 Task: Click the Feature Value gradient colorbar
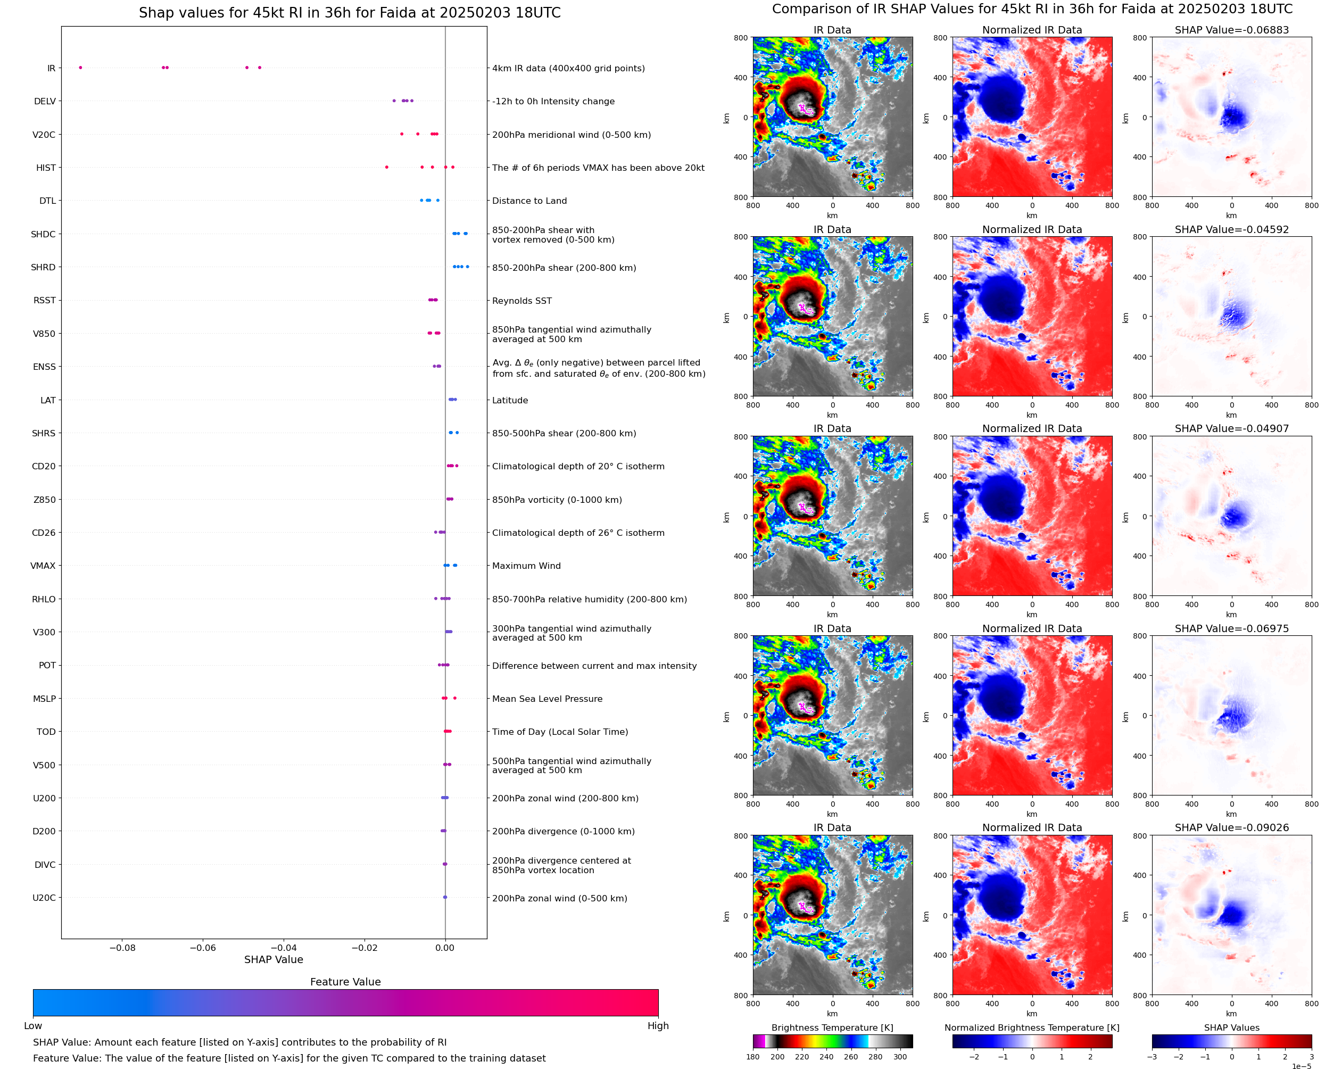[x=345, y=1002]
